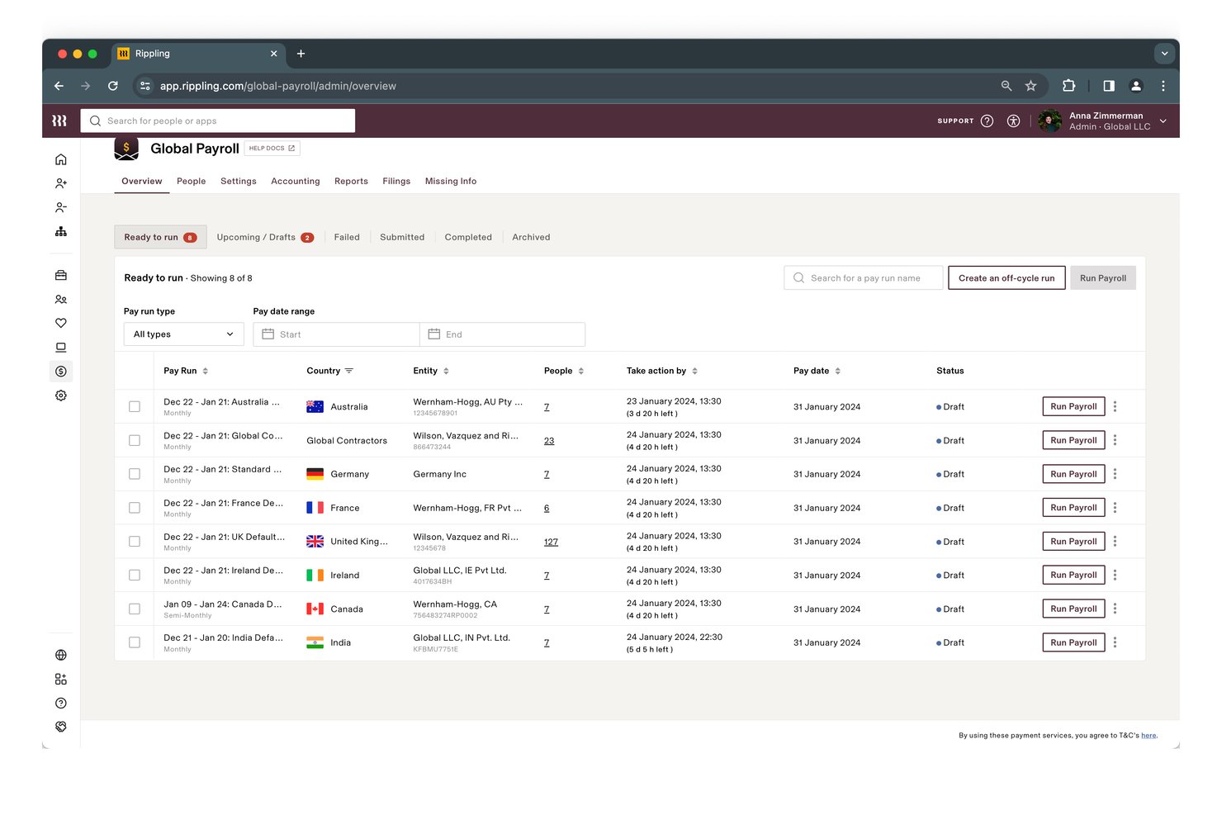
Task: Switch to the Filings tab
Action: click(396, 181)
